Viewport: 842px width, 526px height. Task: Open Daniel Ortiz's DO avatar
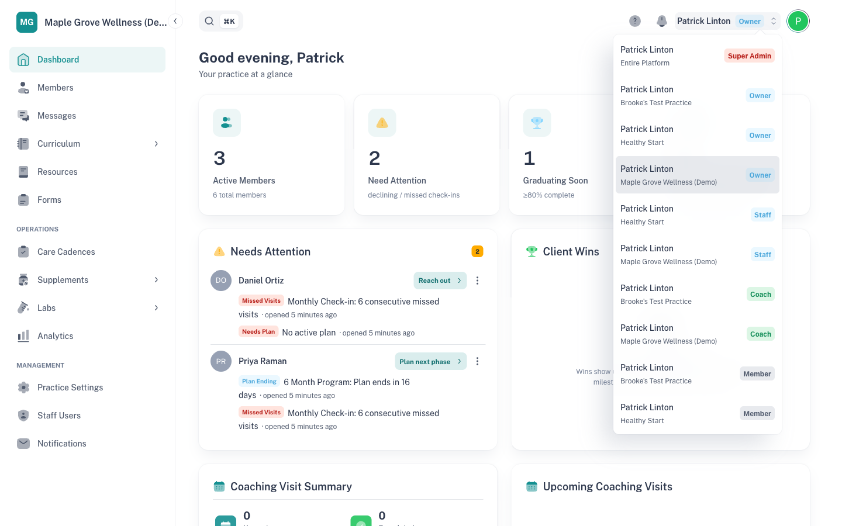click(x=221, y=281)
